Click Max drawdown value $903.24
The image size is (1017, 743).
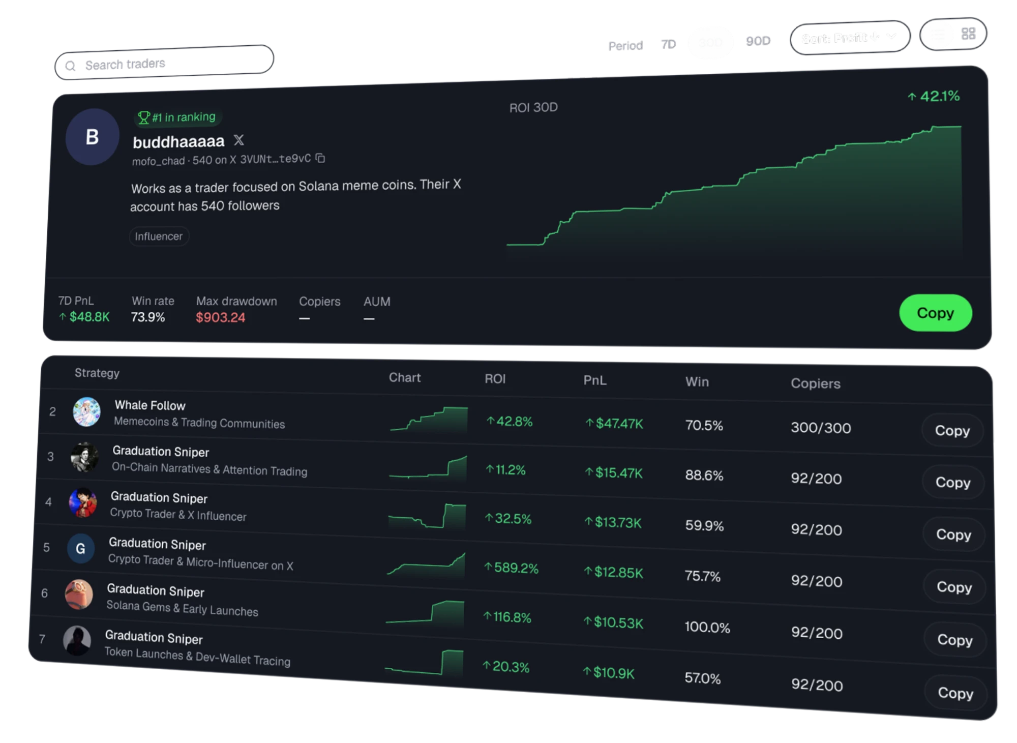click(221, 317)
